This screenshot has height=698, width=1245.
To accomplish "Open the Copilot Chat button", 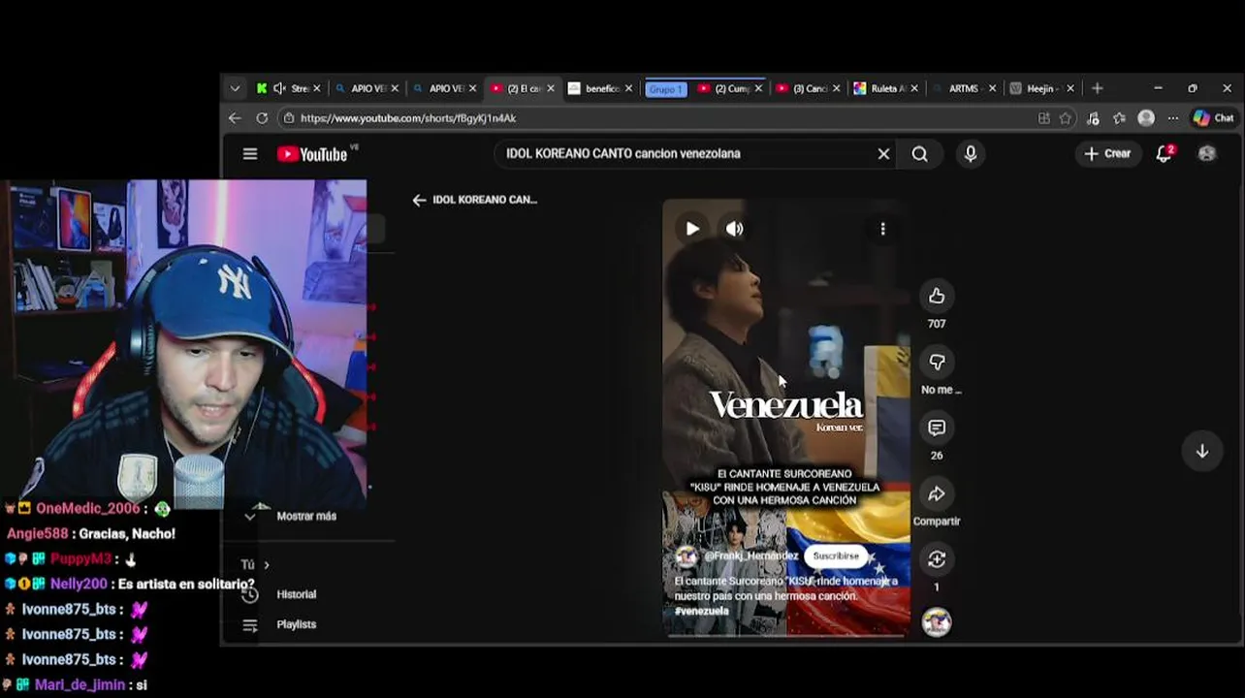I will click(1214, 118).
